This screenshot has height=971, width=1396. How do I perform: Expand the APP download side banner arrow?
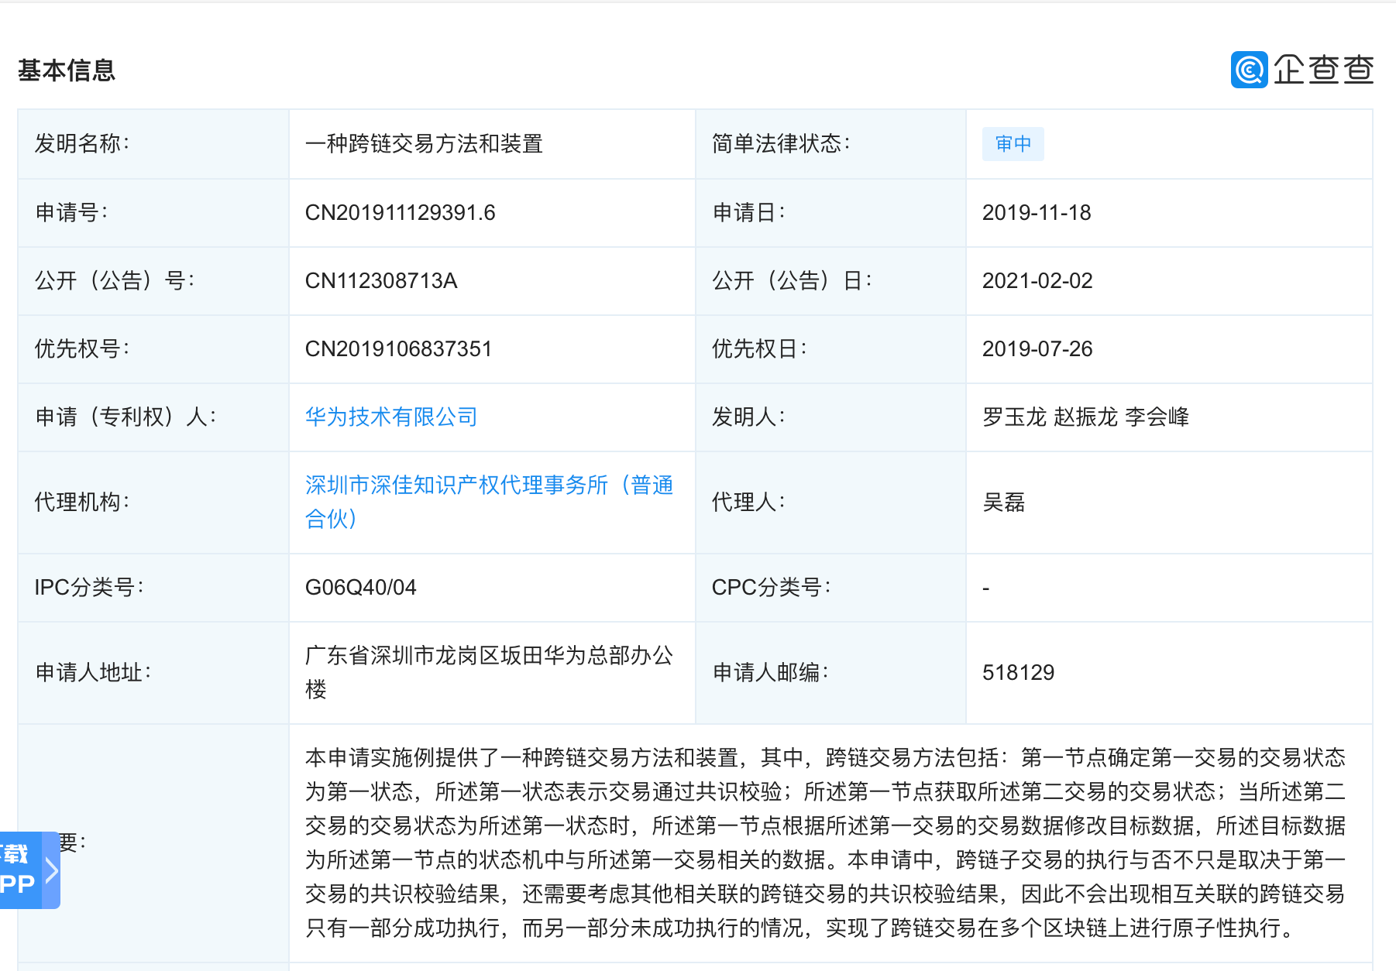click(x=51, y=870)
